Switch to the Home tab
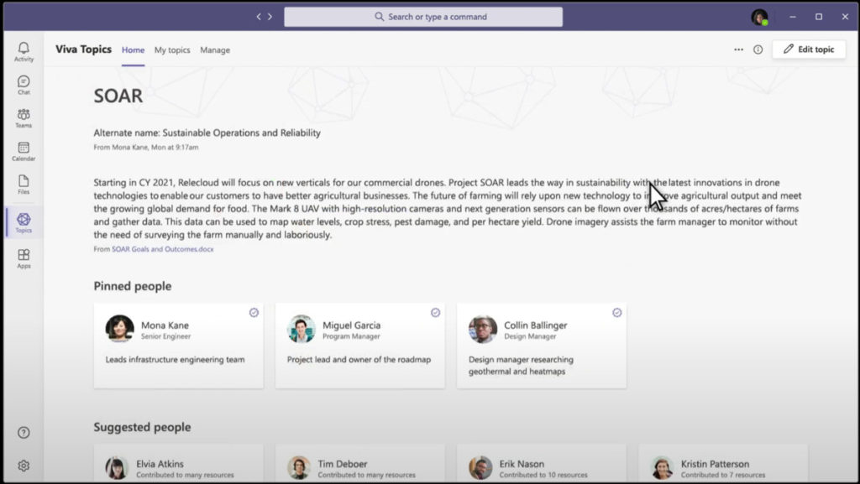Viewport: 860px width, 484px height. pyautogui.click(x=134, y=49)
